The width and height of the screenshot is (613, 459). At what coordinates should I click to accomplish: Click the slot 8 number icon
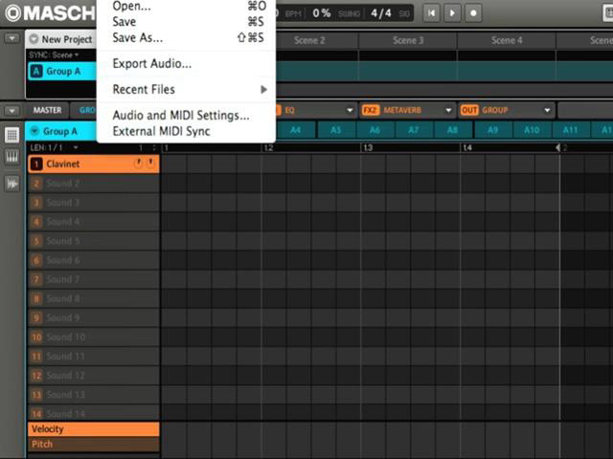pos(36,299)
